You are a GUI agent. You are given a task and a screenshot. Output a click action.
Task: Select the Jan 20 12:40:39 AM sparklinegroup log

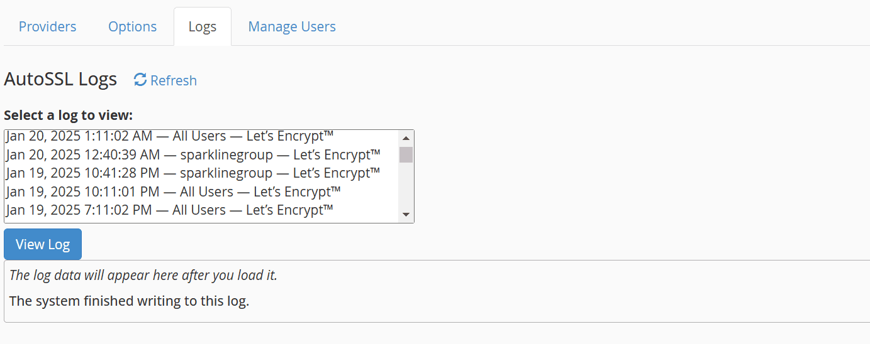pyautogui.click(x=201, y=154)
